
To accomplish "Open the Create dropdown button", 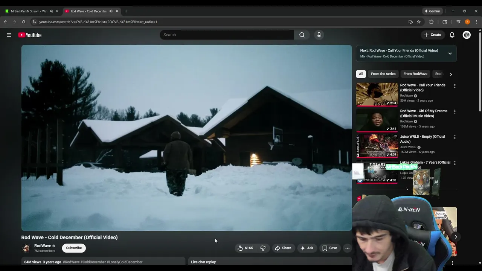I will (x=432, y=35).
